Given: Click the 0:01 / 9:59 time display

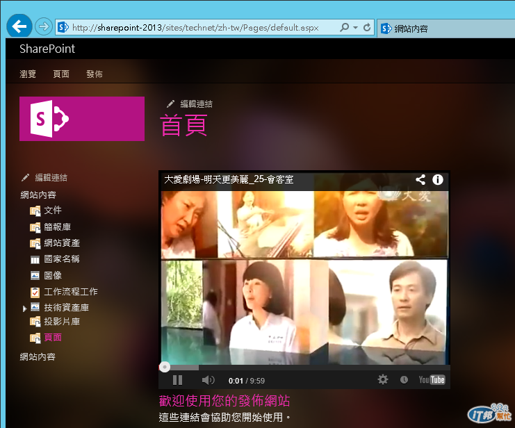Looking at the screenshot, I should [x=246, y=381].
